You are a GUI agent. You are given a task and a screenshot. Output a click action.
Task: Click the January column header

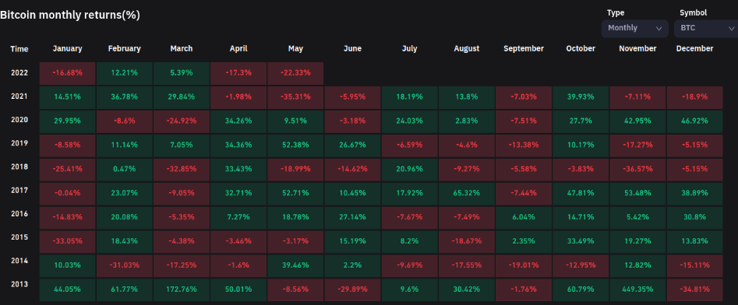[67, 49]
